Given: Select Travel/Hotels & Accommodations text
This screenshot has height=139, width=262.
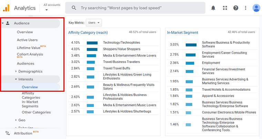Looking at the screenshot, I should tap(226, 89).
